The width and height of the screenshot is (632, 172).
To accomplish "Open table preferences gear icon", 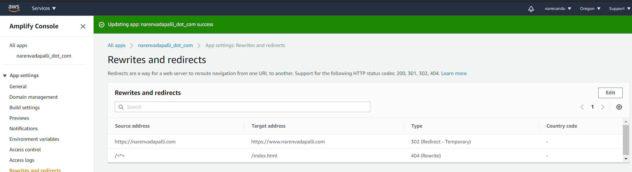I will [619, 107].
